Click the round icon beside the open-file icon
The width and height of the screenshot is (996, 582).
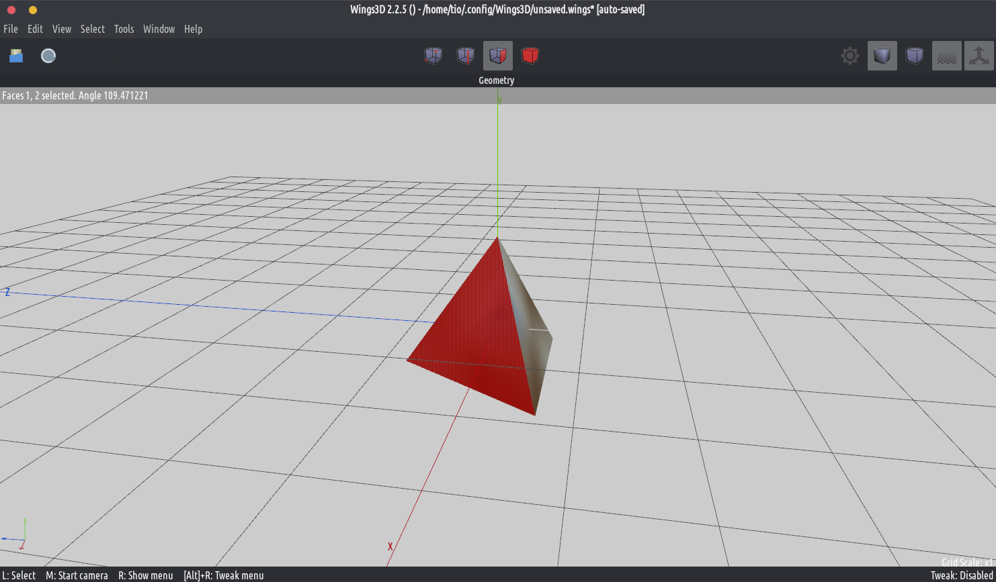(48, 56)
